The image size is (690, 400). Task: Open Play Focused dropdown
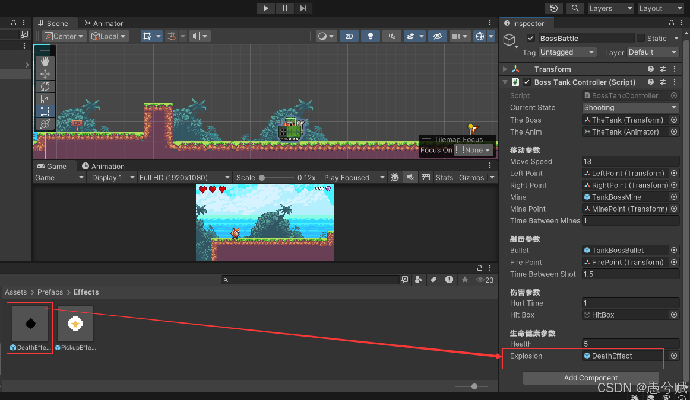pos(354,177)
